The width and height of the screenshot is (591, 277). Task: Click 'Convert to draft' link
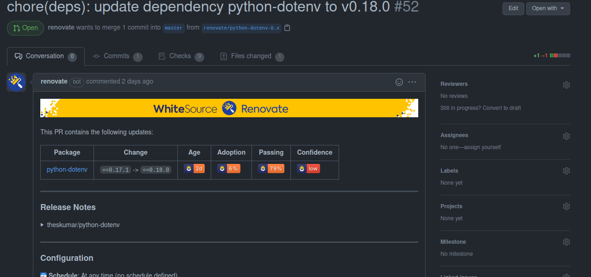pyautogui.click(x=502, y=108)
